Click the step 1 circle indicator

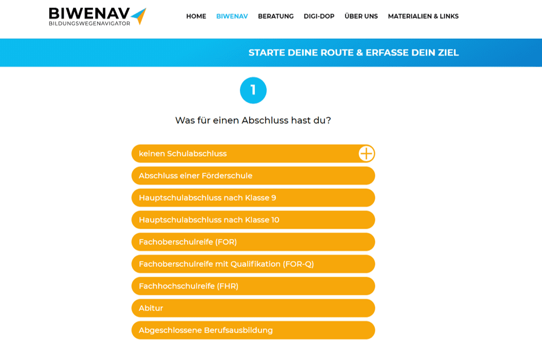(253, 91)
